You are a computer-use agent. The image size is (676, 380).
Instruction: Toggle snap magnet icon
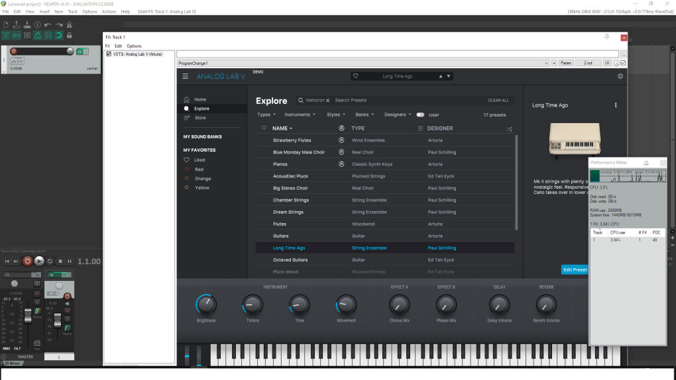(58, 35)
